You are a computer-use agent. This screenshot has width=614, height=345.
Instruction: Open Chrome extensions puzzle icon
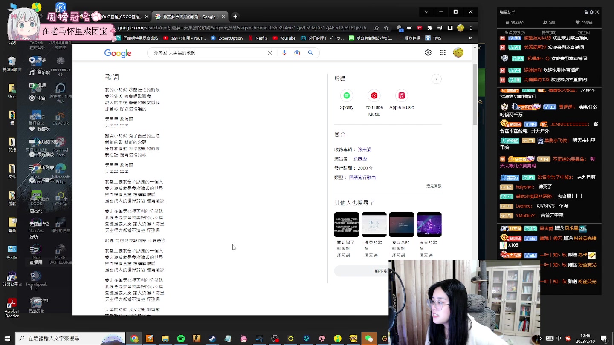point(430,28)
